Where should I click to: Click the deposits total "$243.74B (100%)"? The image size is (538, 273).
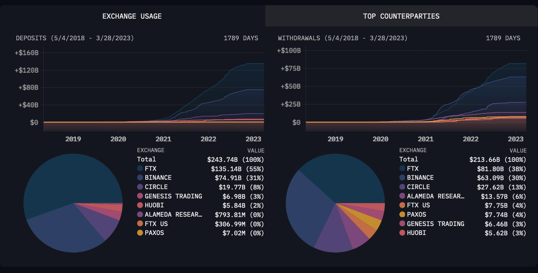[236, 160]
